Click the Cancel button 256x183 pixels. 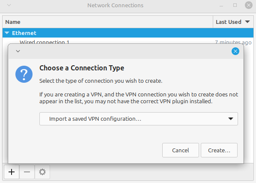(x=181, y=150)
